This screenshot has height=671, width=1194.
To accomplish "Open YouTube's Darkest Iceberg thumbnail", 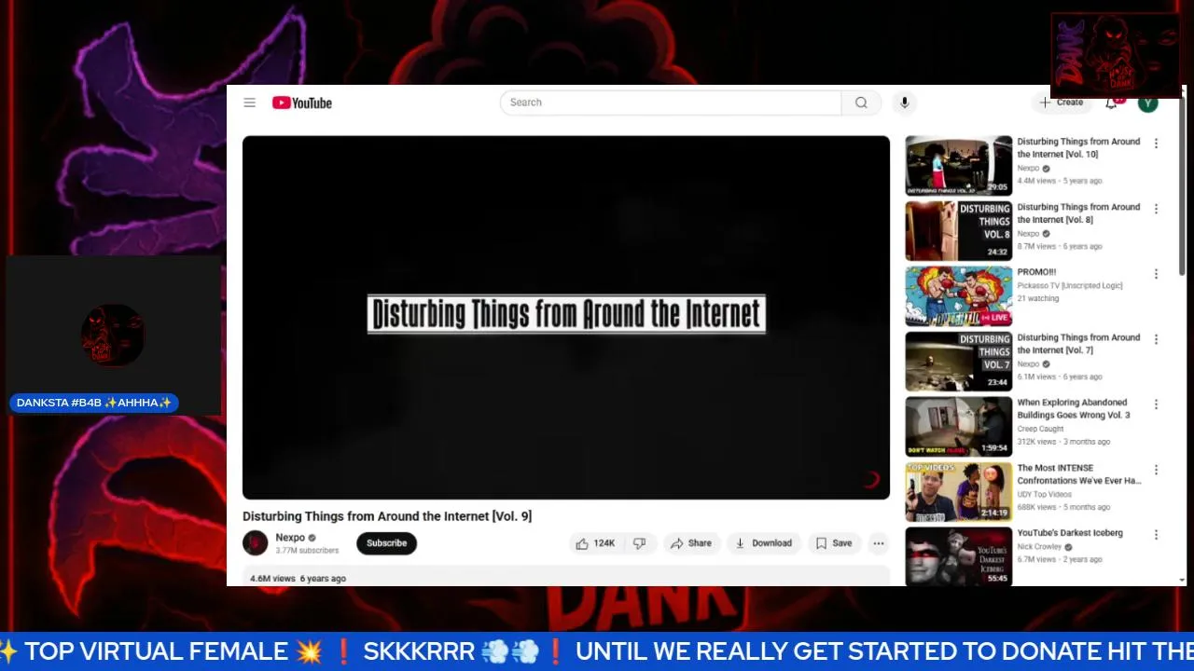I will coord(958,556).
